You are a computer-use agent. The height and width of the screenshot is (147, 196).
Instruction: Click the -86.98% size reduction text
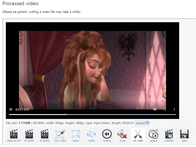tap(38, 123)
